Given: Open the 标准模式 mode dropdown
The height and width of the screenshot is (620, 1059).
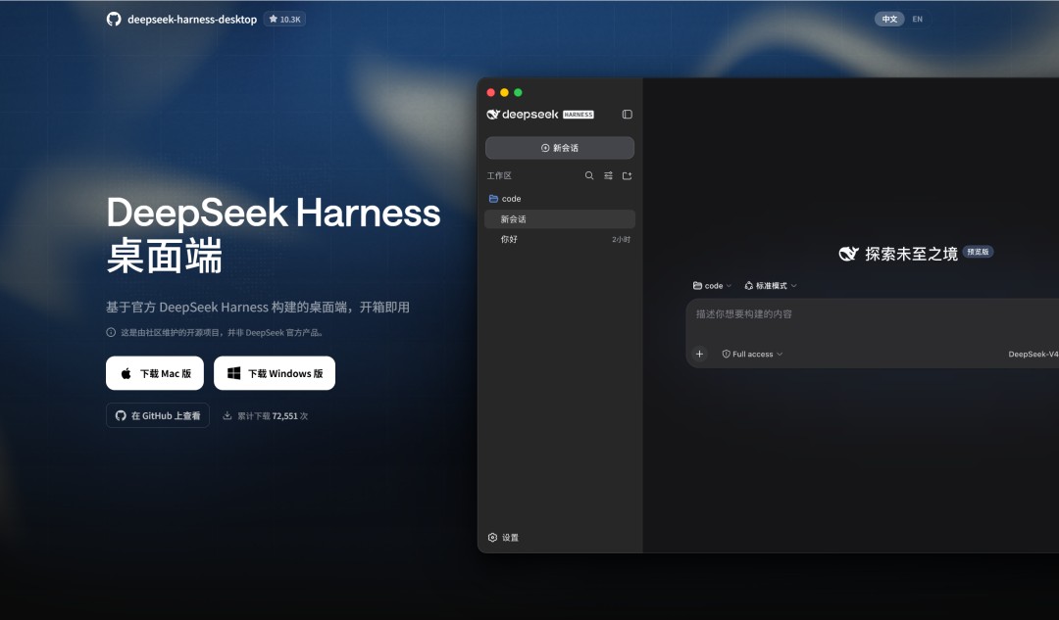Looking at the screenshot, I should click(771, 285).
